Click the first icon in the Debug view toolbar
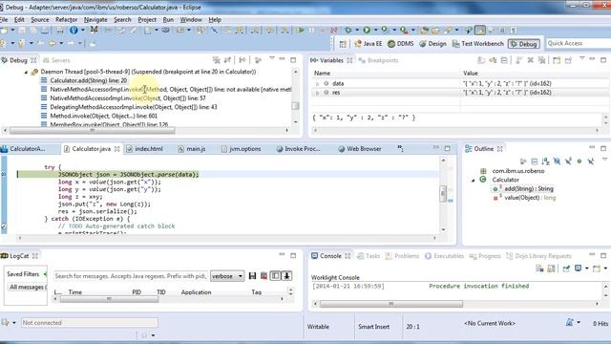The width and height of the screenshot is (611, 344). 217,60
